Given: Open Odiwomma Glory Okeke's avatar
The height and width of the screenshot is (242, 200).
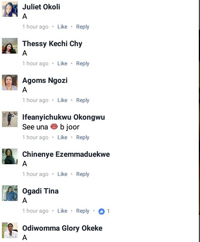Looking at the screenshot, I should coord(10,230).
